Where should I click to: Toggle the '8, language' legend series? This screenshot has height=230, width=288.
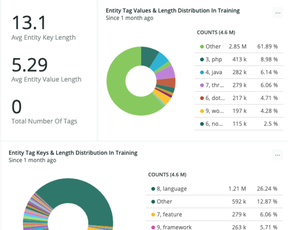[x=171, y=189]
